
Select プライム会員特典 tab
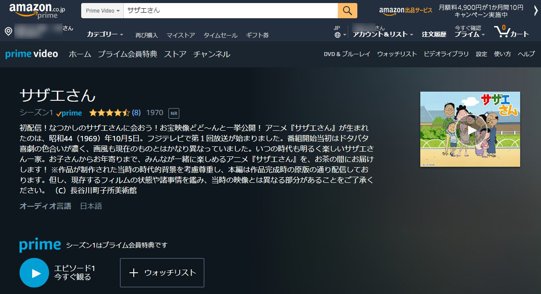128,54
